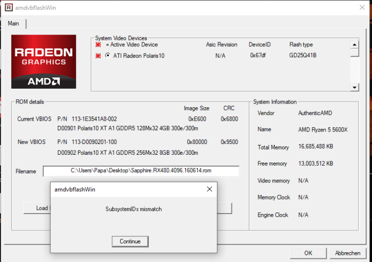372x262 pixels.
Task: Click the Load Image button
Action: pyautogui.click(x=37, y=208)
